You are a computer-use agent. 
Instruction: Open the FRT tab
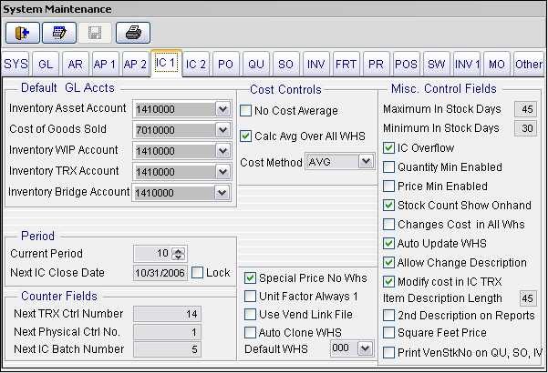click(346, 65)
